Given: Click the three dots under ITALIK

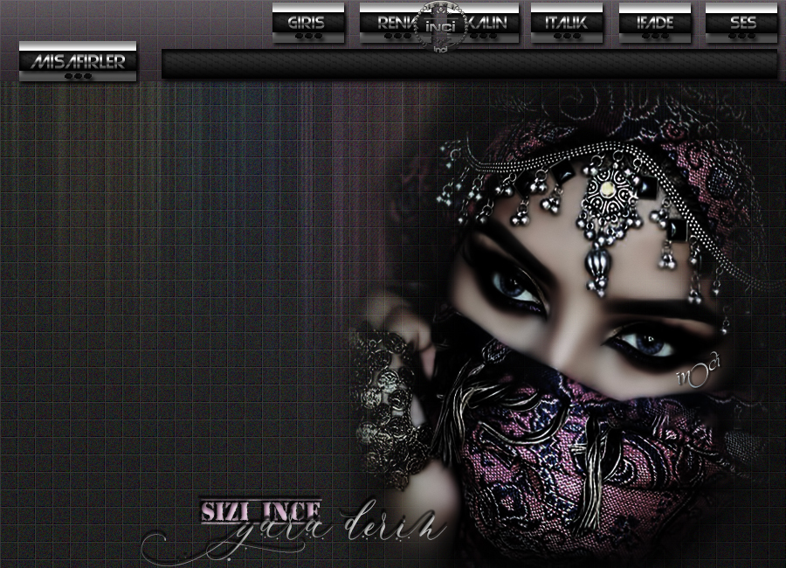Looking at the screenshot, I should pos(566,38).
